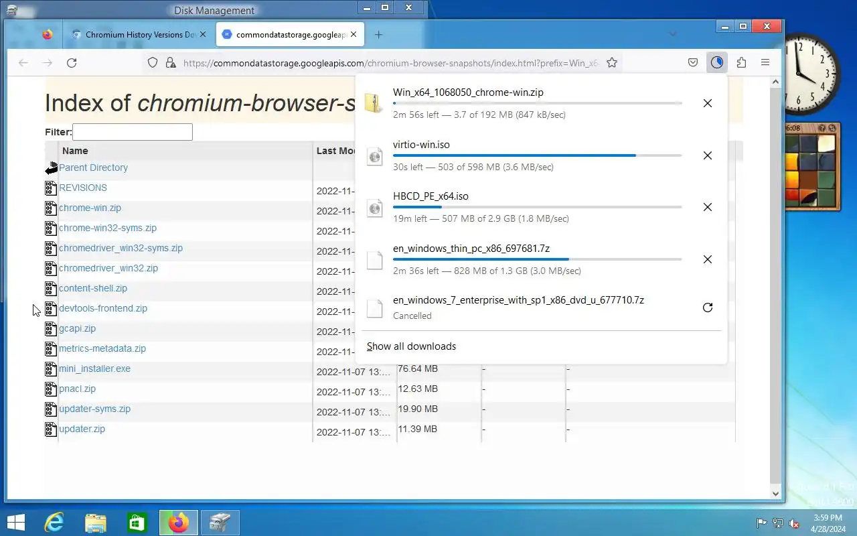
Task: Show the tracking protection shield info
Action: (153, 62)
